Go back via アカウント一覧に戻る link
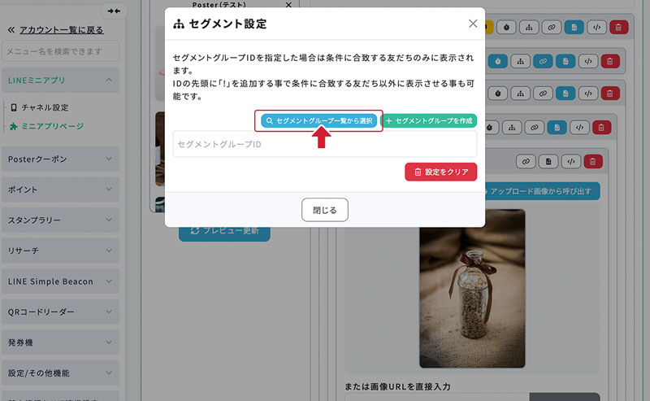This screenshot has width=650, height=401. 60,30
